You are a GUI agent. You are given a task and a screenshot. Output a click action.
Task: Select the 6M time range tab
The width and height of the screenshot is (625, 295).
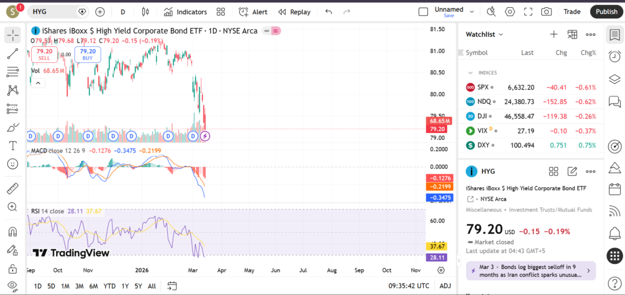click(93, 286)
